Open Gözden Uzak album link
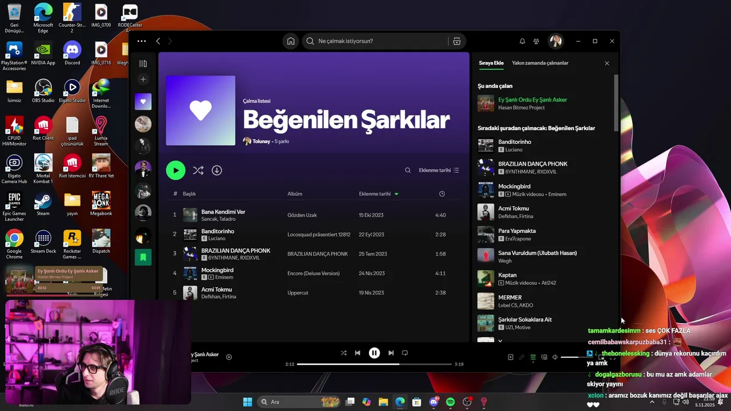Screen dimensions: 731x411 click(x=302, y=215)
